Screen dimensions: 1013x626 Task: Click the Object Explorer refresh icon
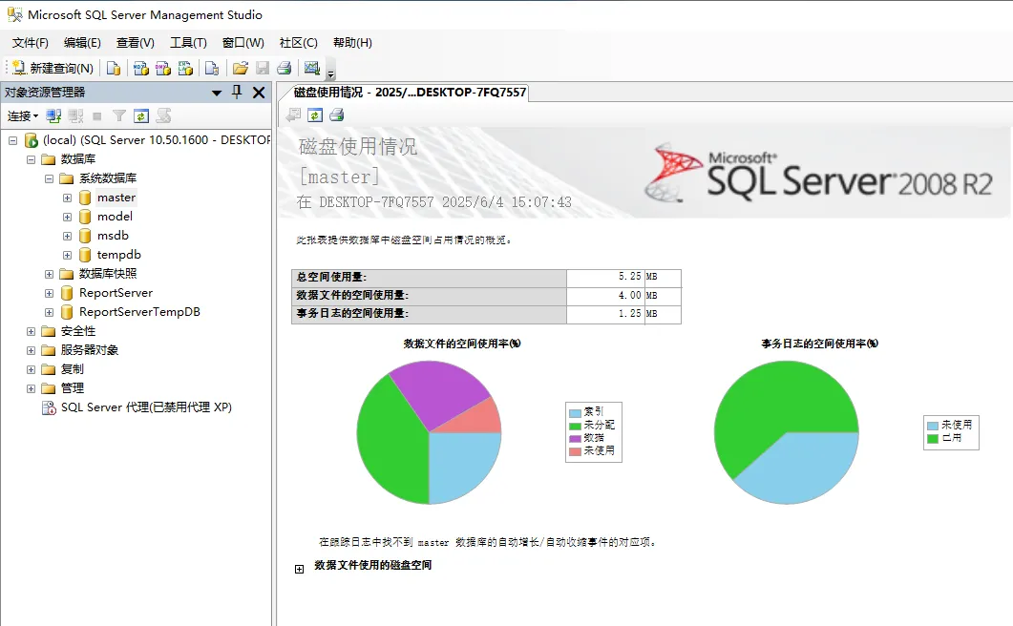tap(141, 115)
